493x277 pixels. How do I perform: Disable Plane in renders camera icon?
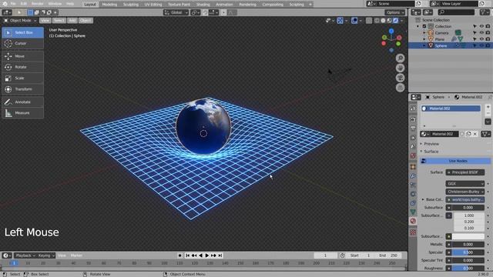click(488, 39)
